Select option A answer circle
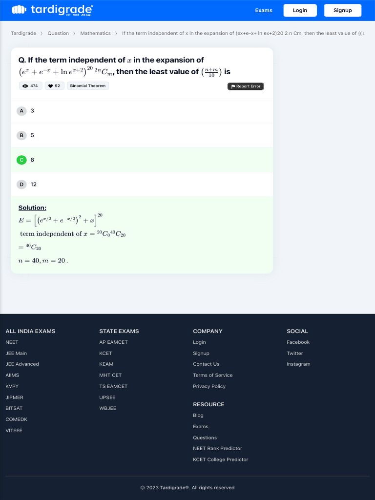 [x=21, y=111]
